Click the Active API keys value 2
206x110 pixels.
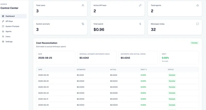point(95,11)
